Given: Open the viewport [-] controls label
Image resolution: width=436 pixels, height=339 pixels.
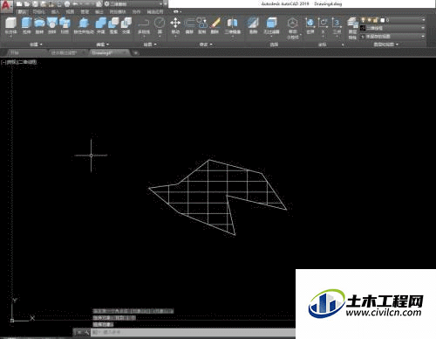Looking at the screenshot, I should coord(3,62).
